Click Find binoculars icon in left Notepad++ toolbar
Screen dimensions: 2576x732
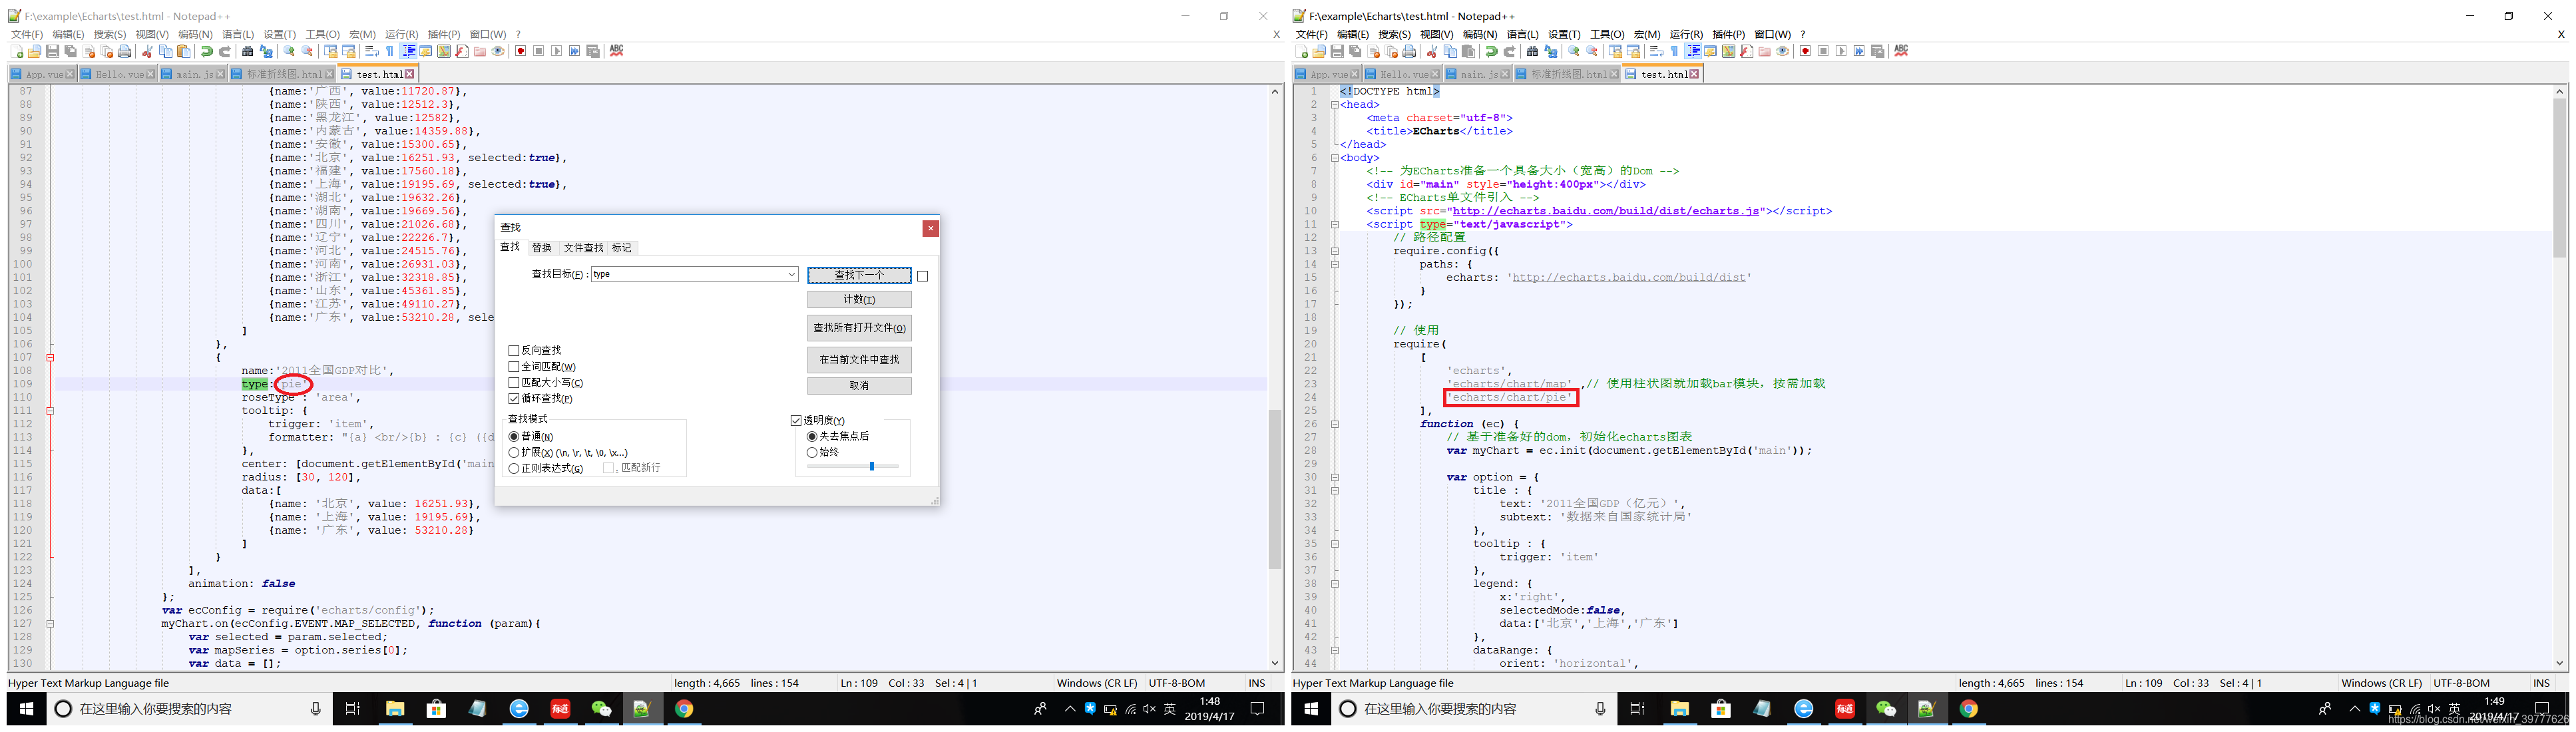(249, 51)
